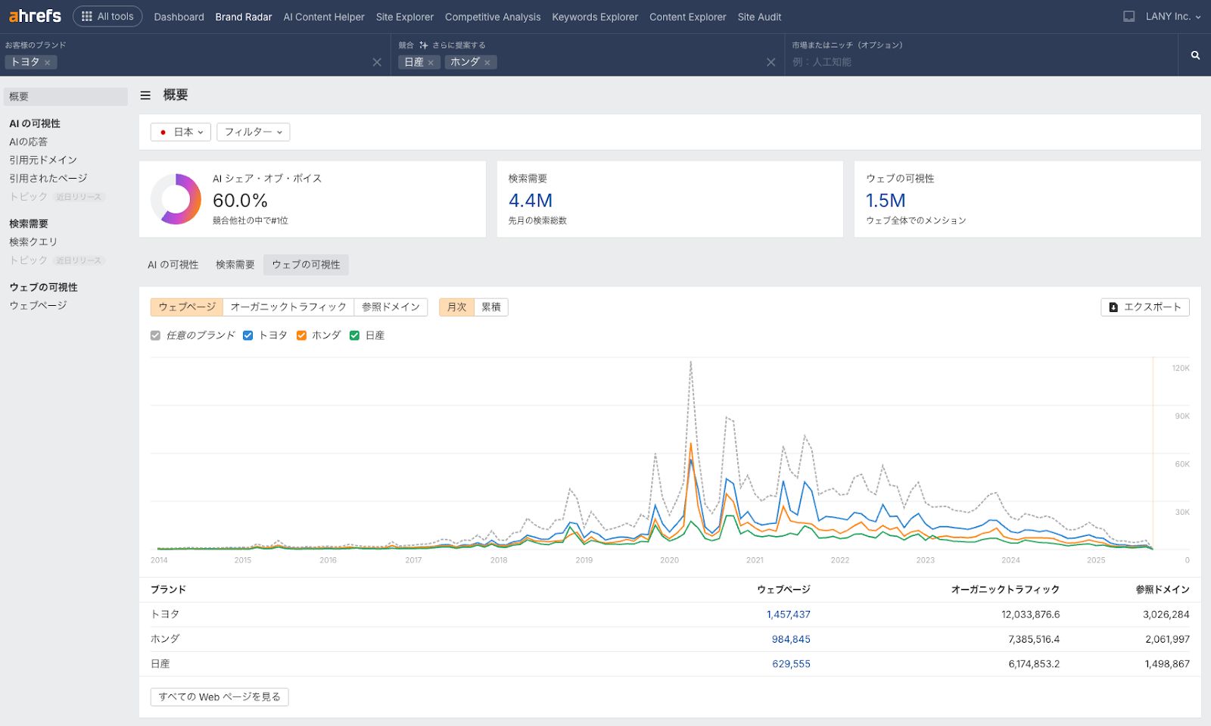The image size is (1211, 726).
Task: Clear the brand field with X icon
Action: coord(377,62)
